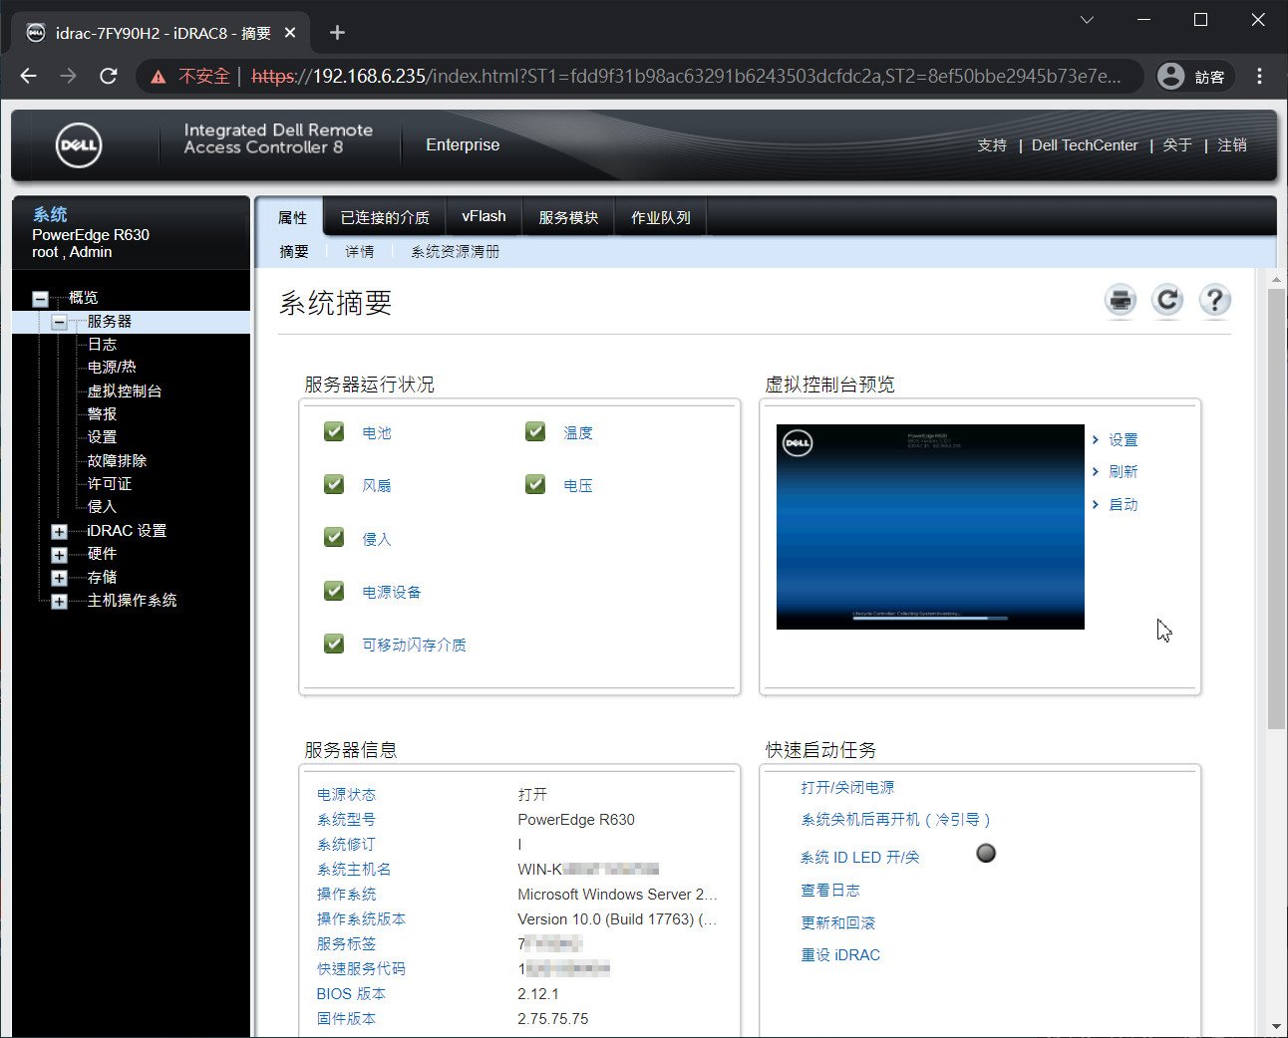Expand the 主机操作系统 tree node
Image resolution: width=1288 pixels, height=1038 pixels.
click(59, 602)
